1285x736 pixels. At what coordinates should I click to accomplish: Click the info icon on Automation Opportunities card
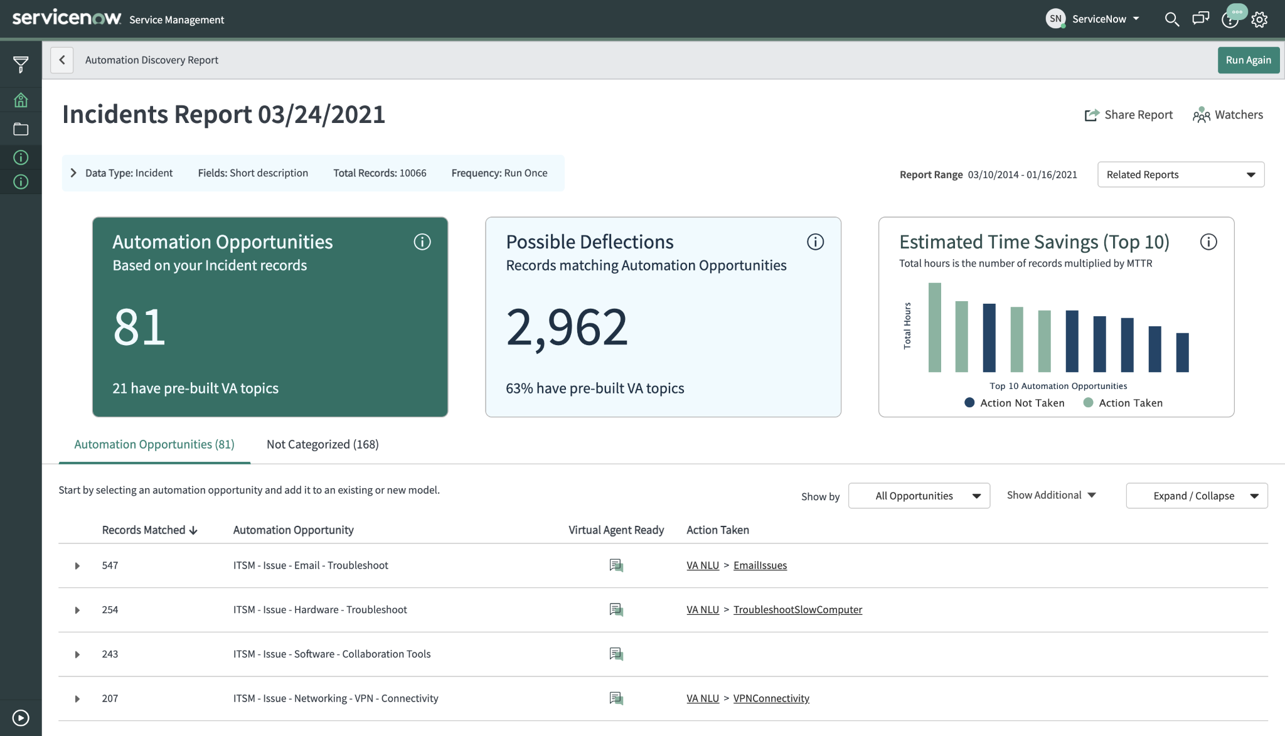[422, 242]
